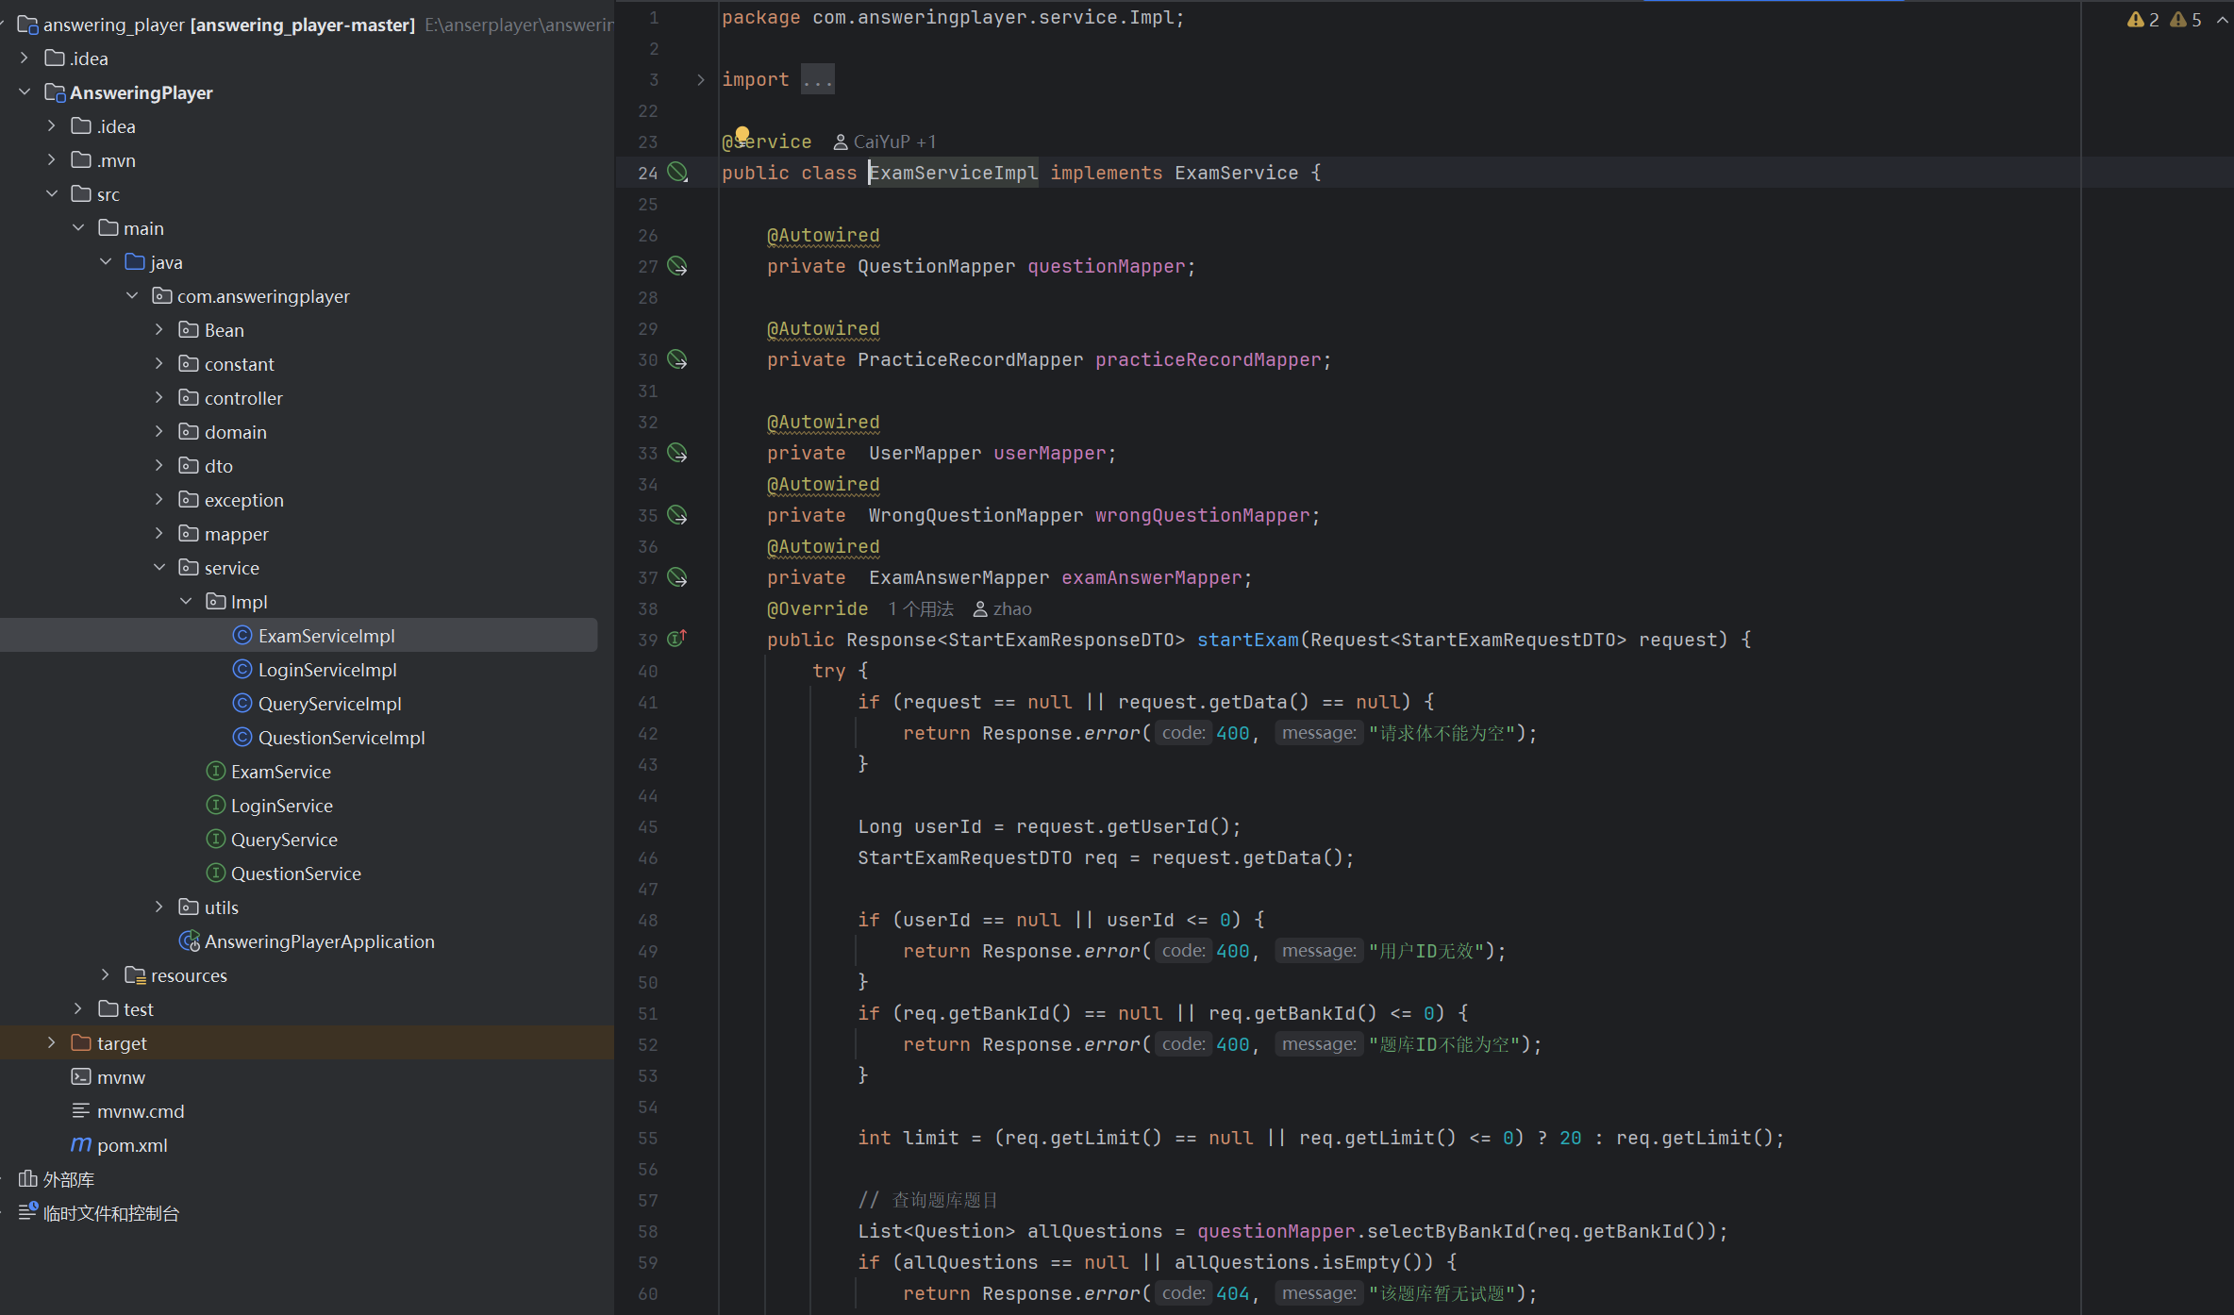Viewport: 2234px width, 1315px height.
Task: Click the Spring bean gutter icon beside ExamServiceImpl class
Action: [x=677, y=173]
